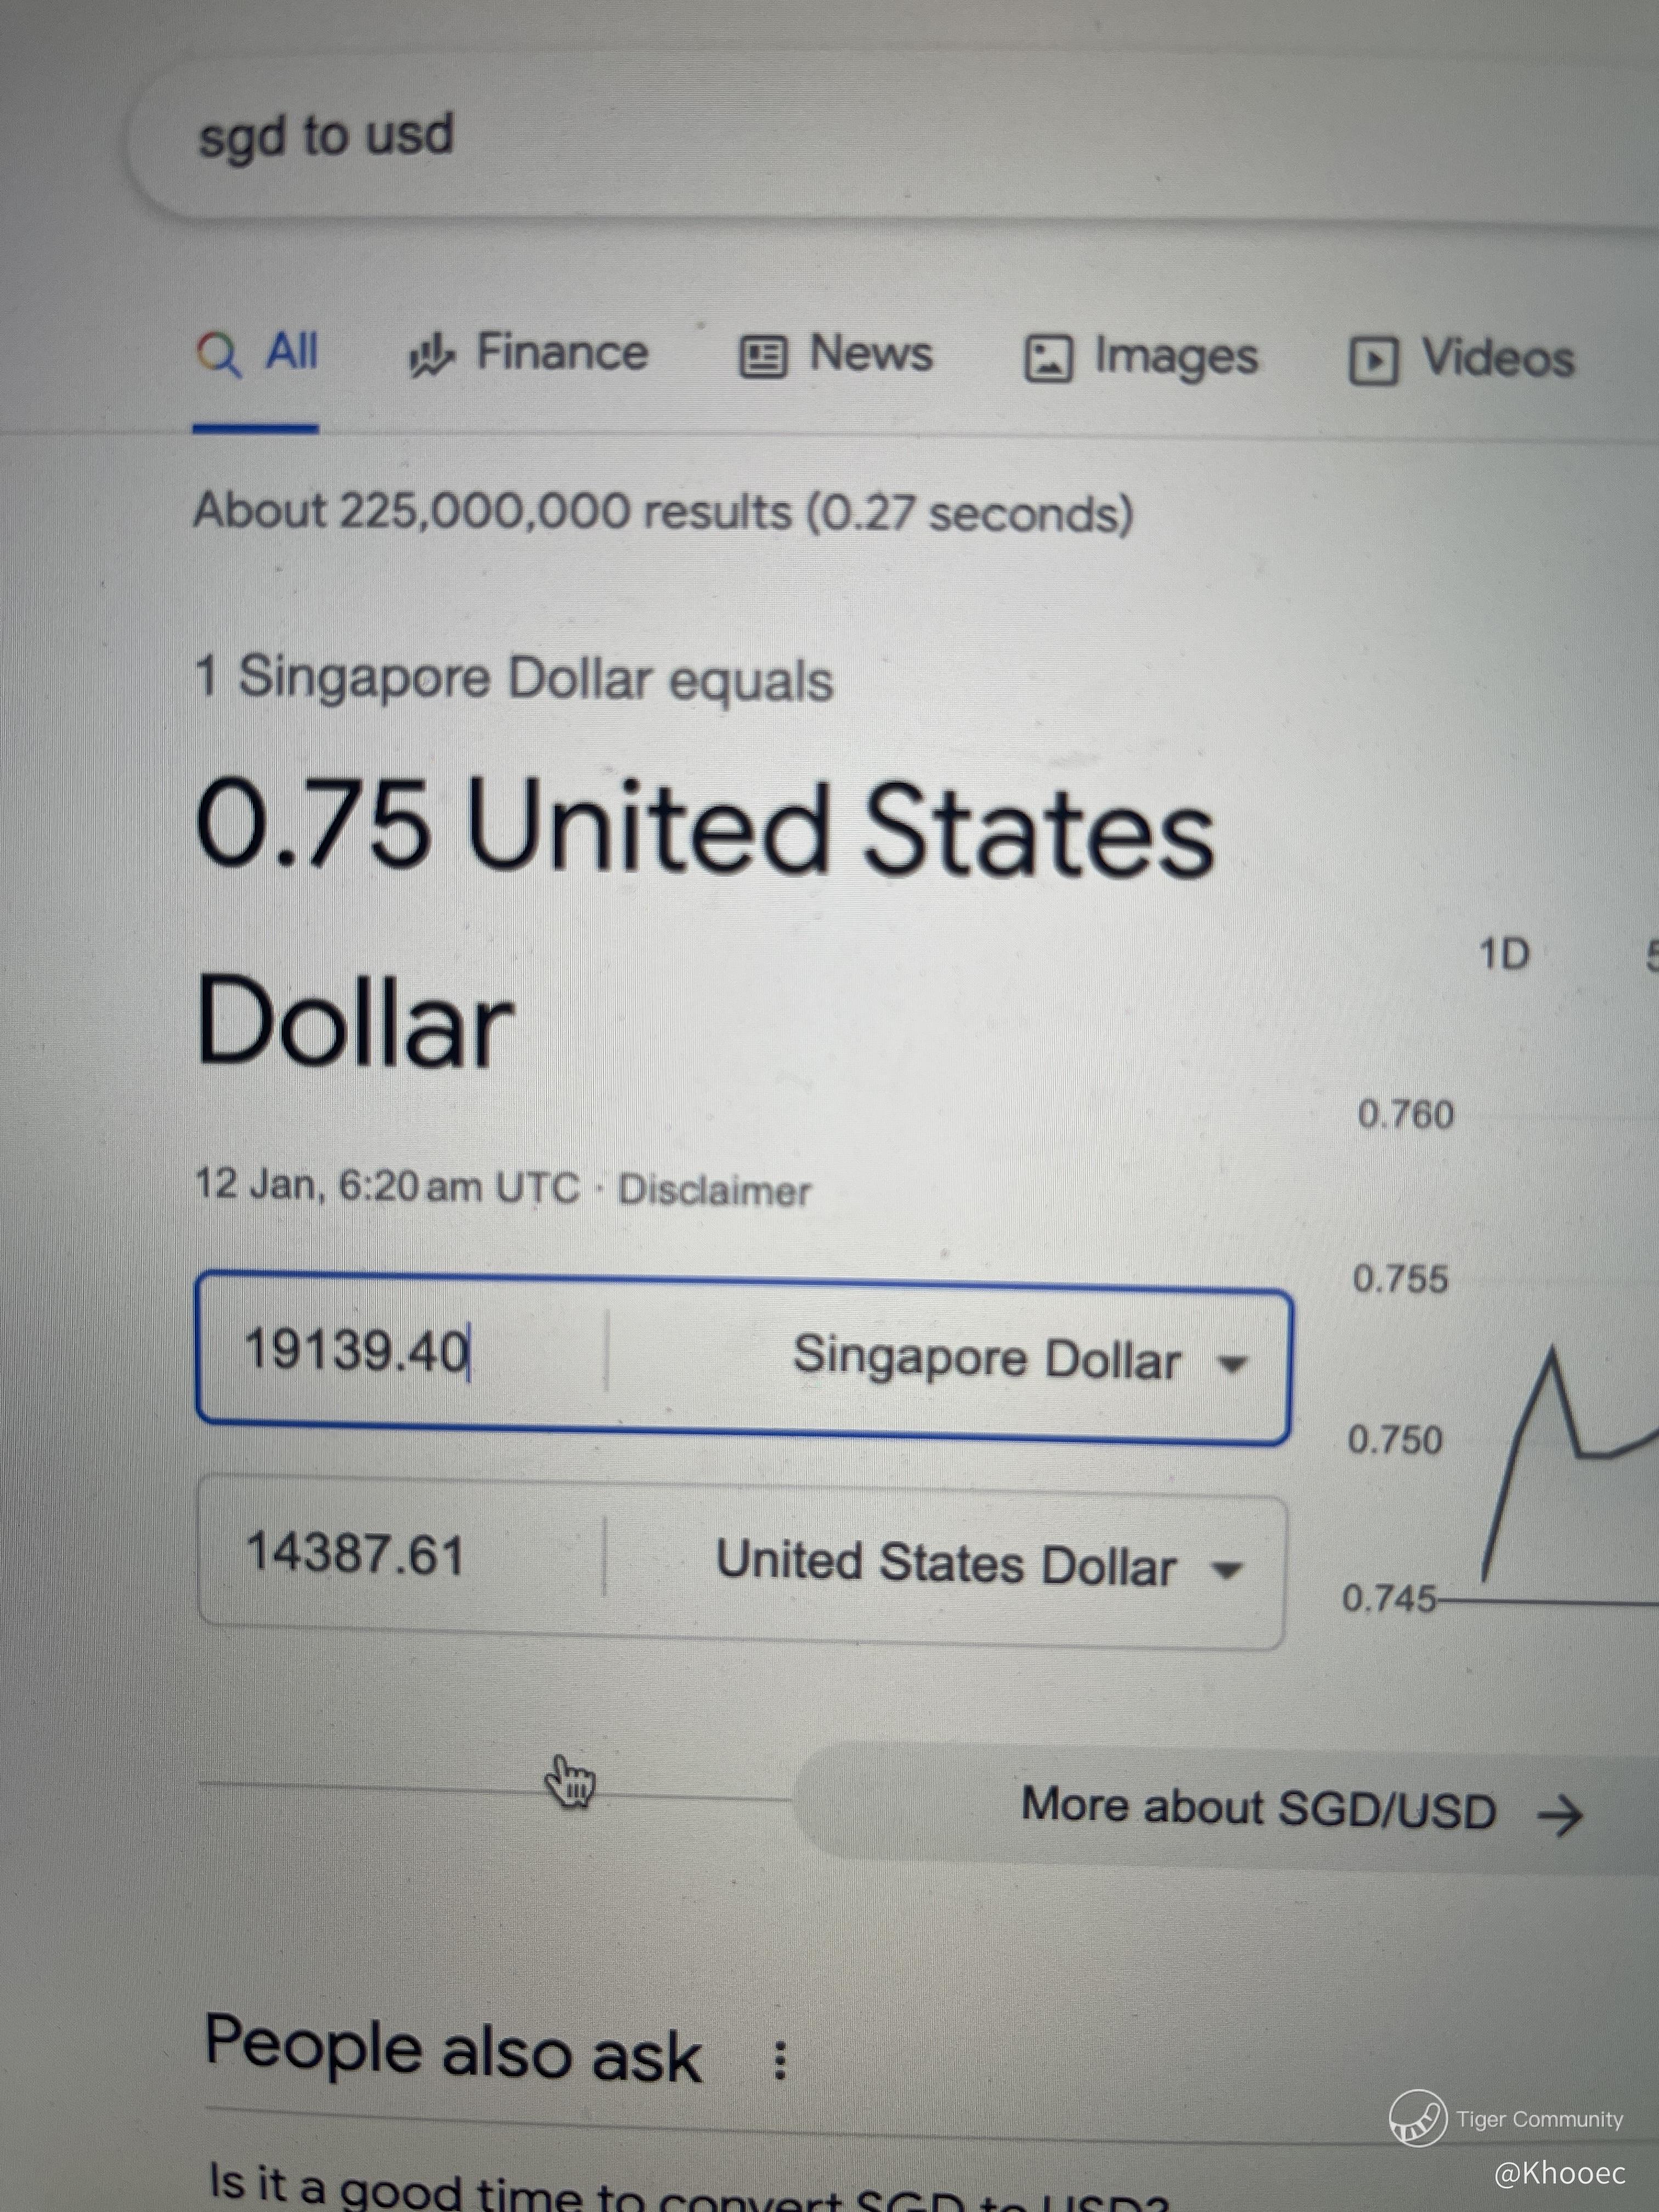Click More about SGD/USD button
The width and height of the screenshot is (1659, 2212).
tap(1257, 1809)
